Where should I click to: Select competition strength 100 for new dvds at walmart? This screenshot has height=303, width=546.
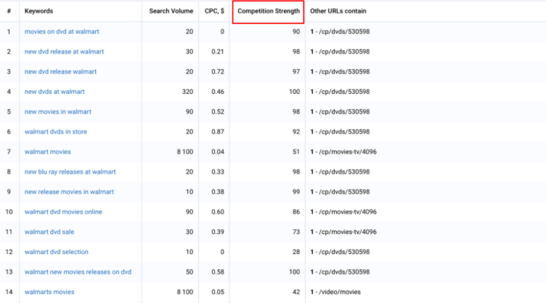click(294, 92)
